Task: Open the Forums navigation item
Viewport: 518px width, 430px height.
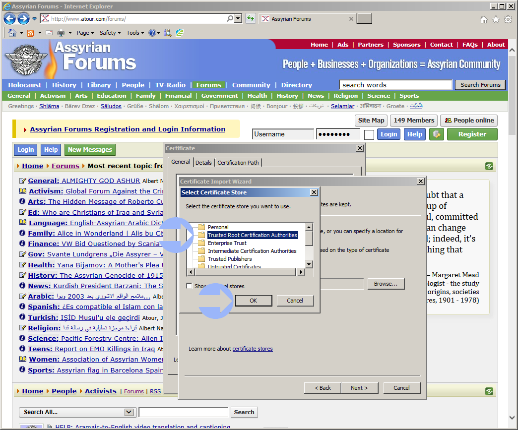Action: click(209, 85)
